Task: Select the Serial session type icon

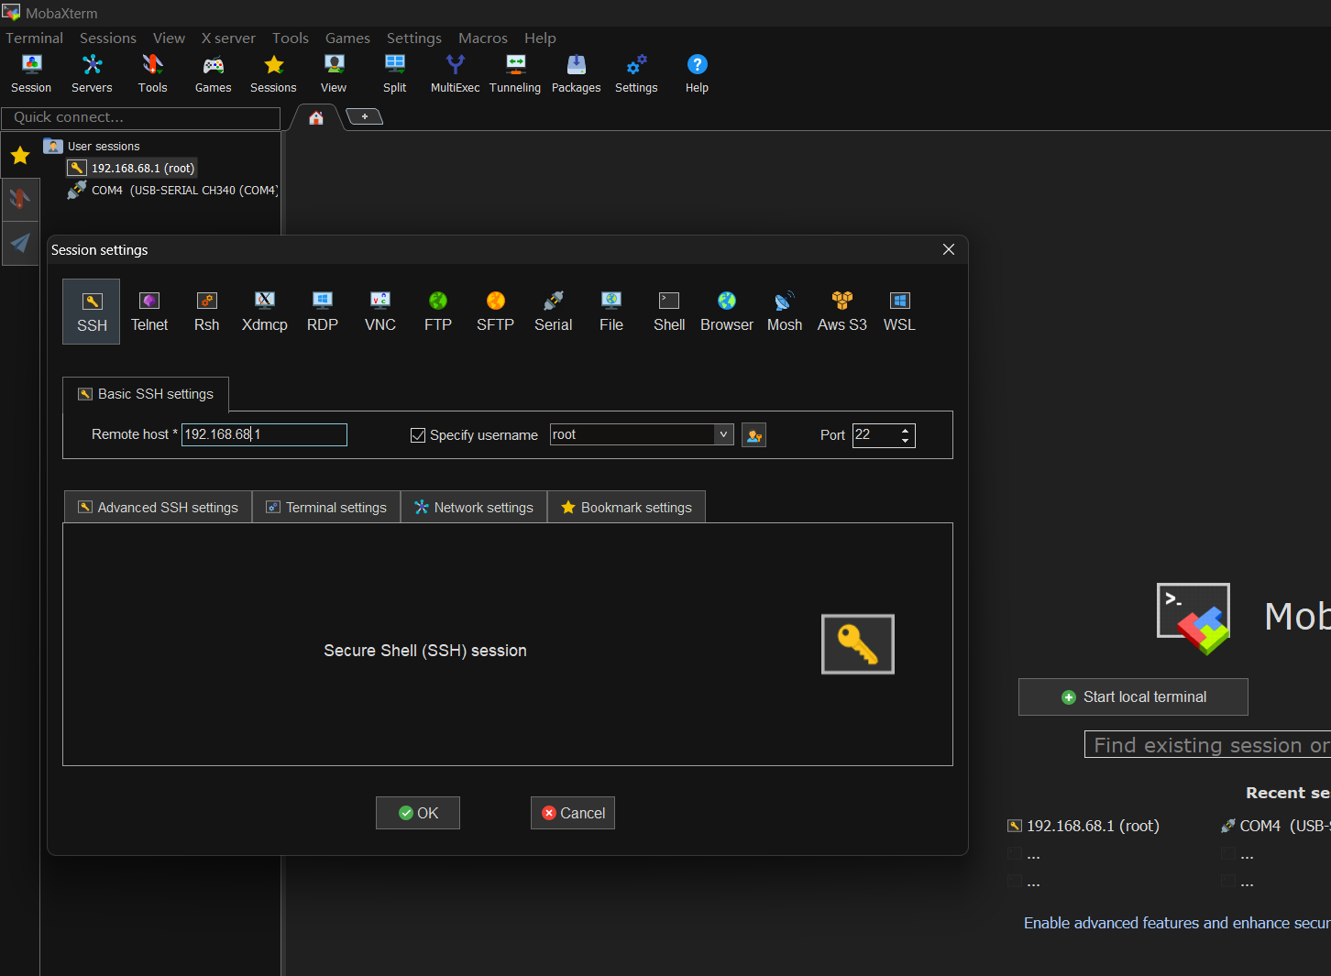Action: point(553,311)
